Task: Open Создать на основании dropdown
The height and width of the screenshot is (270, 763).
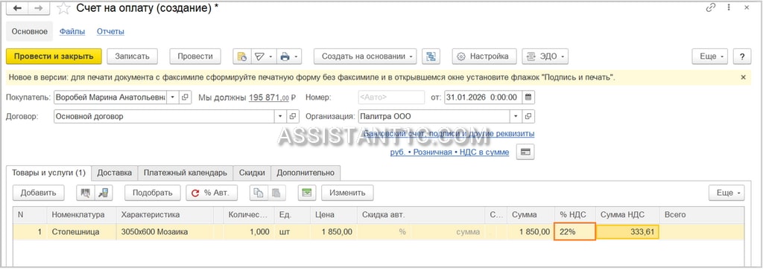Action: pos(365,57)
